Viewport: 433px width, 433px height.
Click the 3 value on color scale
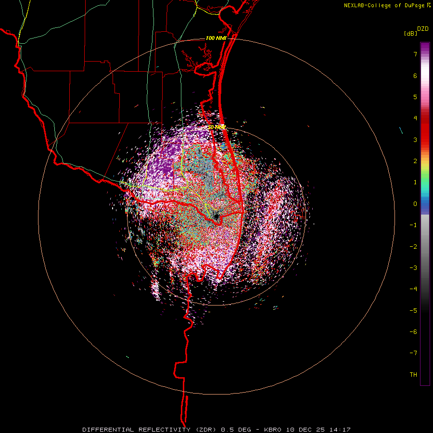pyautogui.click(x=415, y=140)
